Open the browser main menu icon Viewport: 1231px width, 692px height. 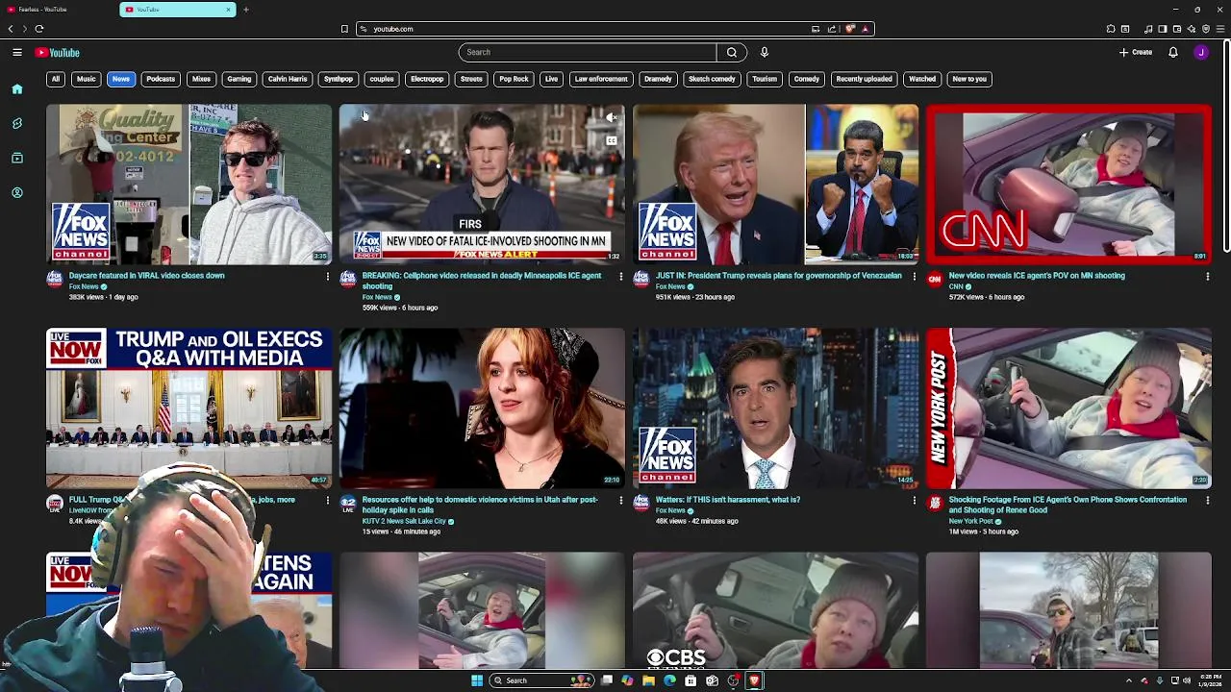point(1220,29)
